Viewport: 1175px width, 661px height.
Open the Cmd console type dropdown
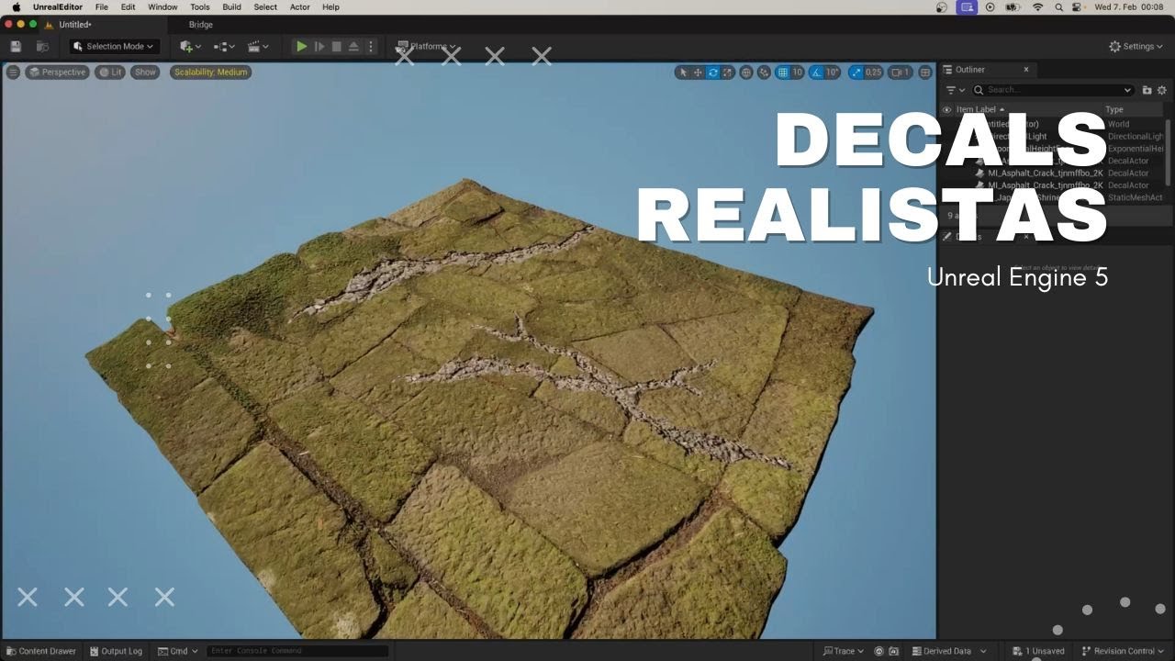[x=178, y=651]
